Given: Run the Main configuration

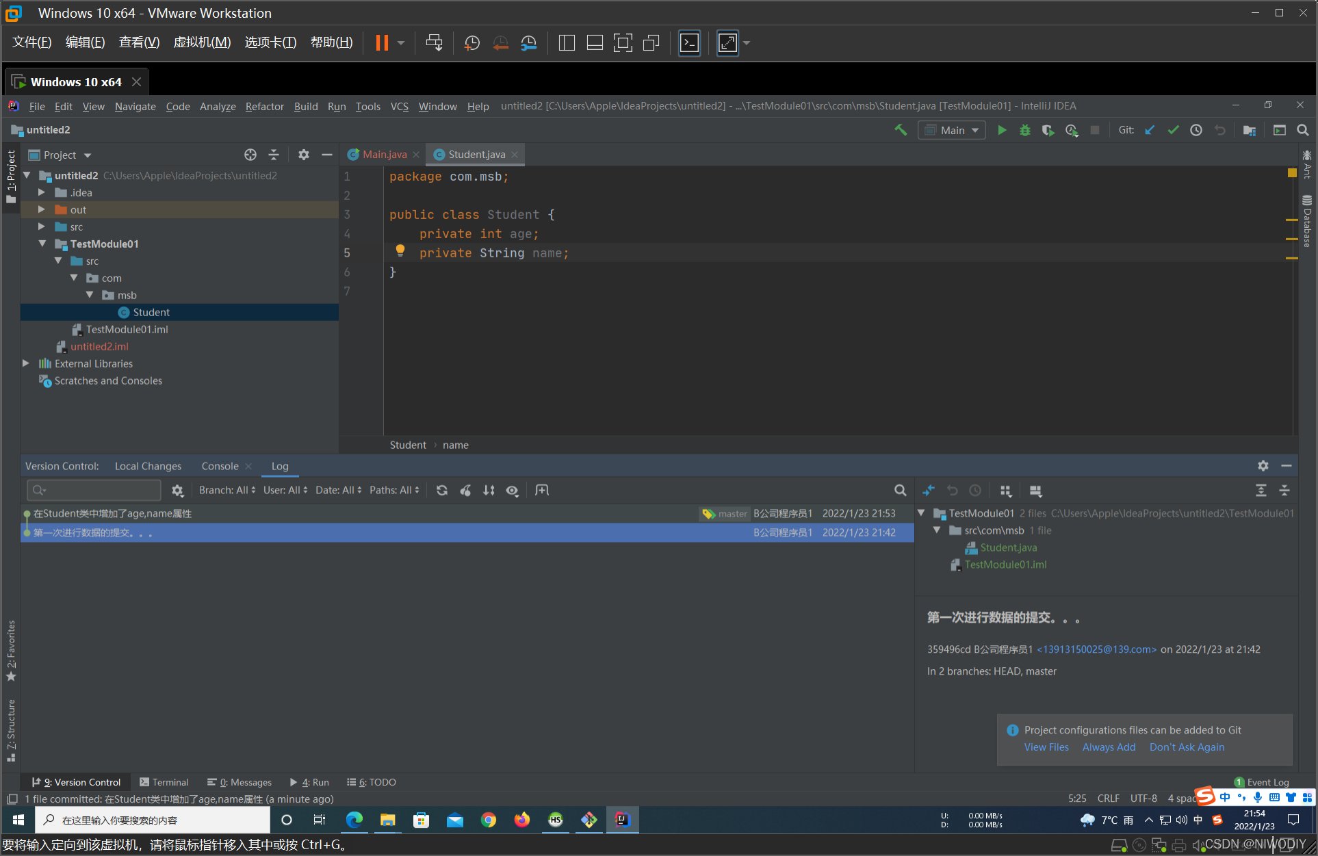Looking at the screenshot, I should (x=1002, y=130).
